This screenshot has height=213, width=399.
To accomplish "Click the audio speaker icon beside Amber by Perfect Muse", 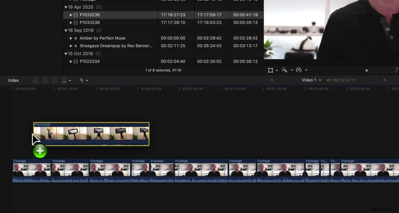I will [x=75, y=38].
